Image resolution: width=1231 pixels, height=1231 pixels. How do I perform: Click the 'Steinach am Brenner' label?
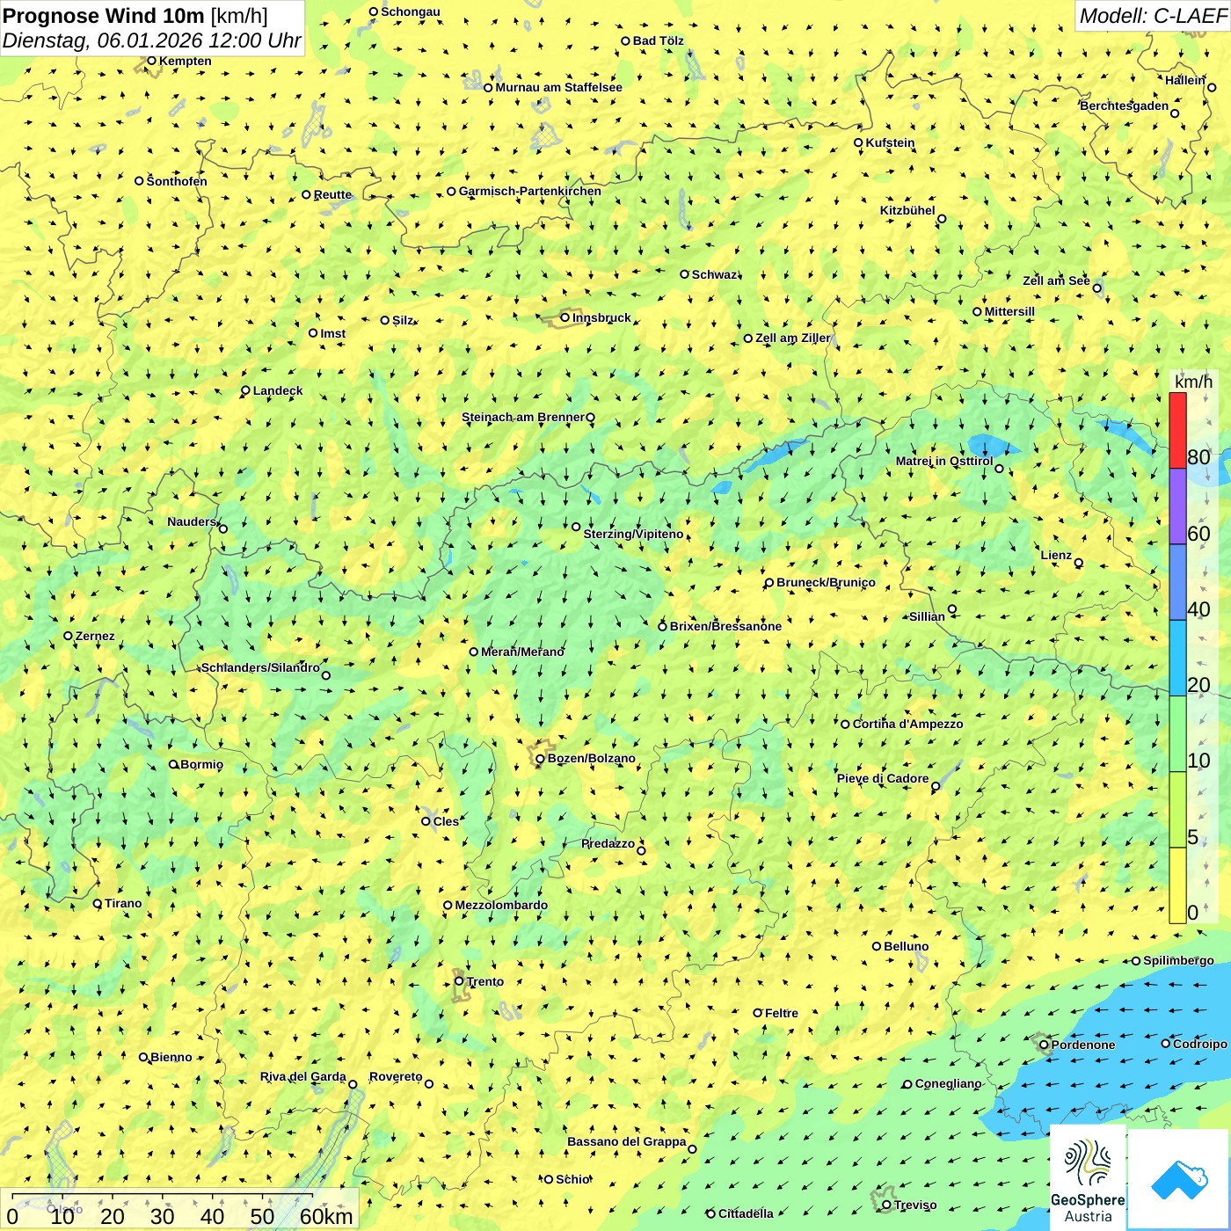523,417
